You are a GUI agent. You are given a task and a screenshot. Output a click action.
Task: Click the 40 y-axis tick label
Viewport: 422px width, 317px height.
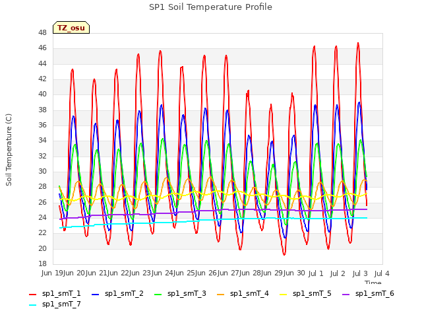tap(42, 94)
